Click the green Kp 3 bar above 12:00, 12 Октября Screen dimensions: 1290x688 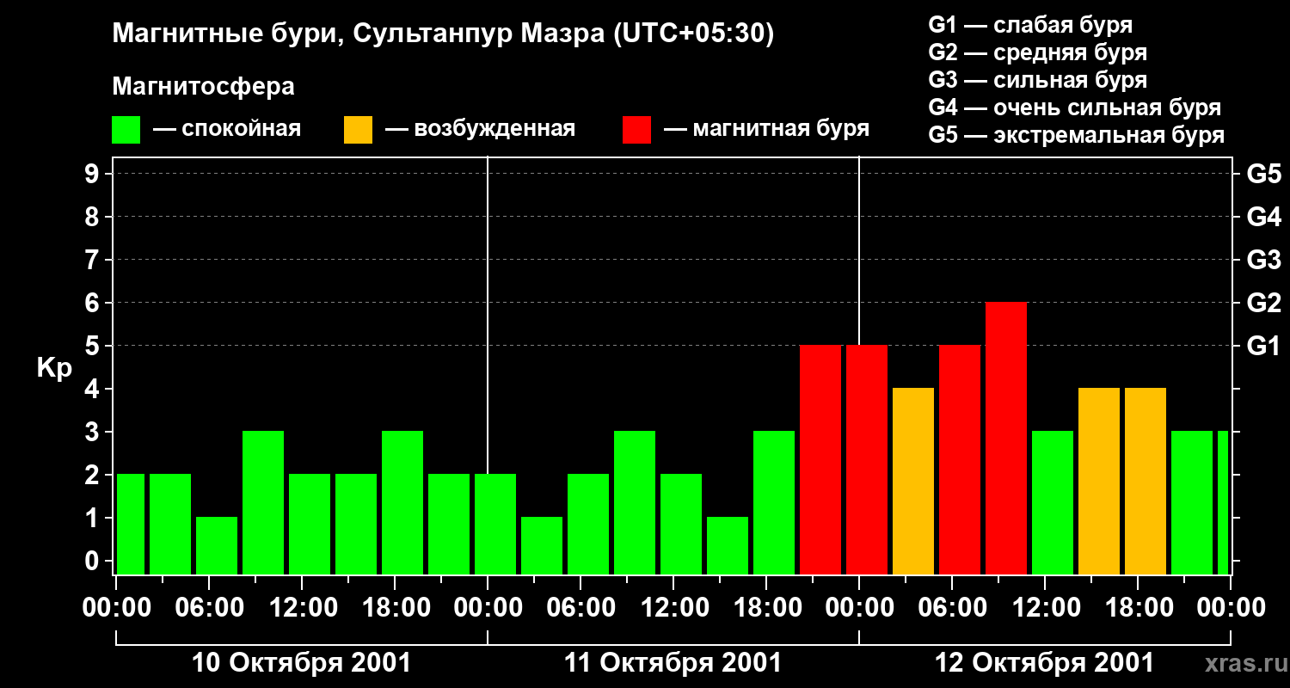(x=1053, y=503)
